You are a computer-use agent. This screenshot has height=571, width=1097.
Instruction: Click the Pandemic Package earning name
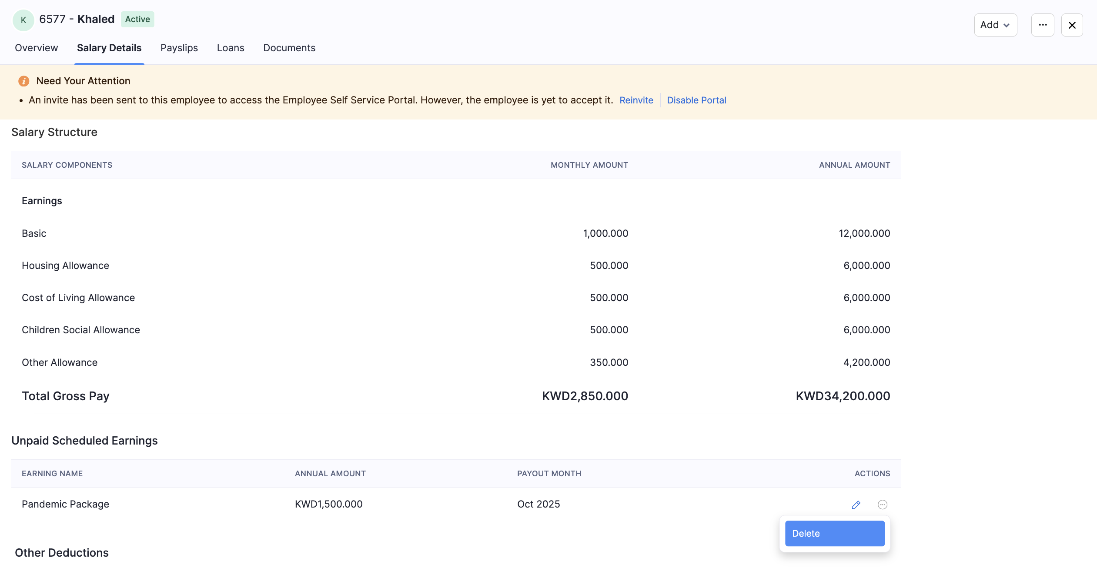(x=65, y=504)
